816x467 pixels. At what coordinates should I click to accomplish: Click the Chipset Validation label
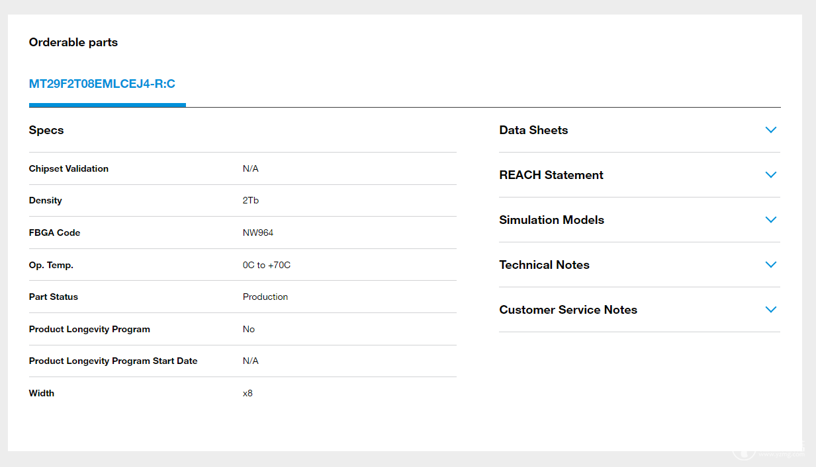coord(69,168)
